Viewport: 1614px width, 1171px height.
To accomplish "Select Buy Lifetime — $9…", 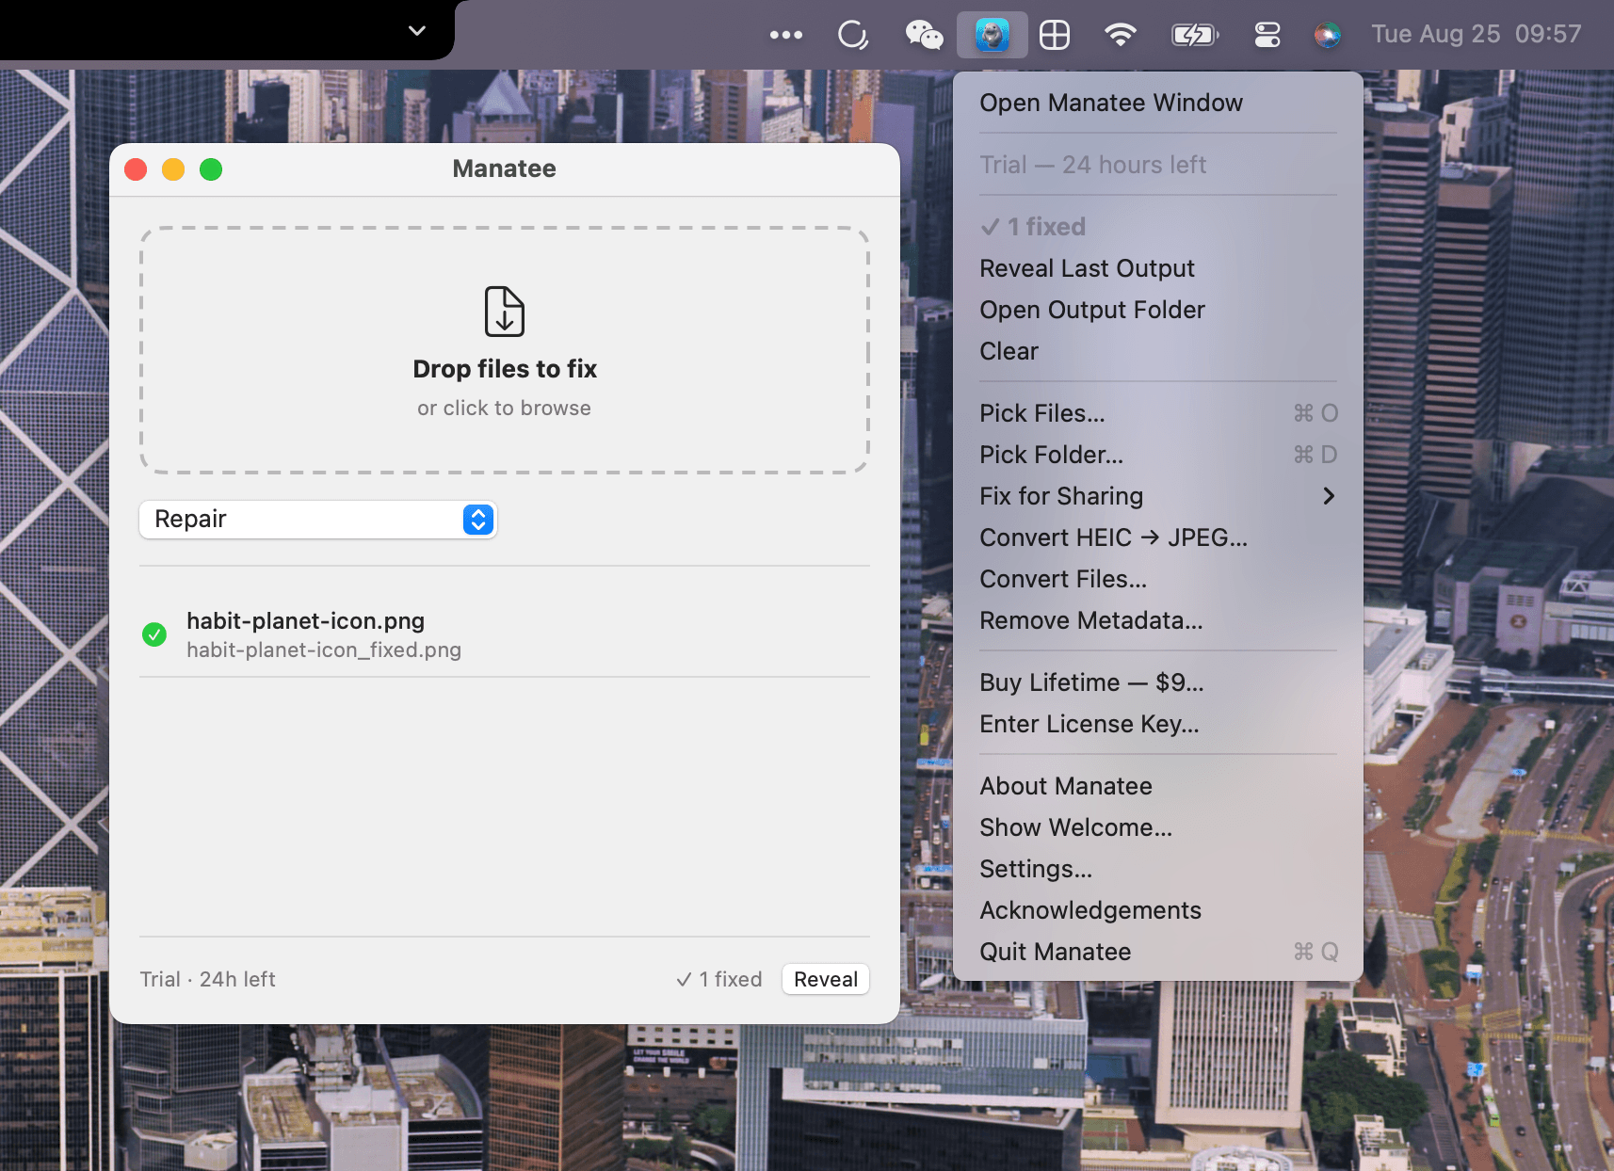I will tap(1158, 682).
